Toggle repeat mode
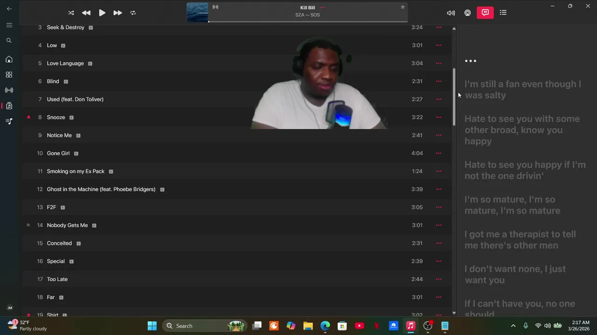 click(x=133, y=13)
